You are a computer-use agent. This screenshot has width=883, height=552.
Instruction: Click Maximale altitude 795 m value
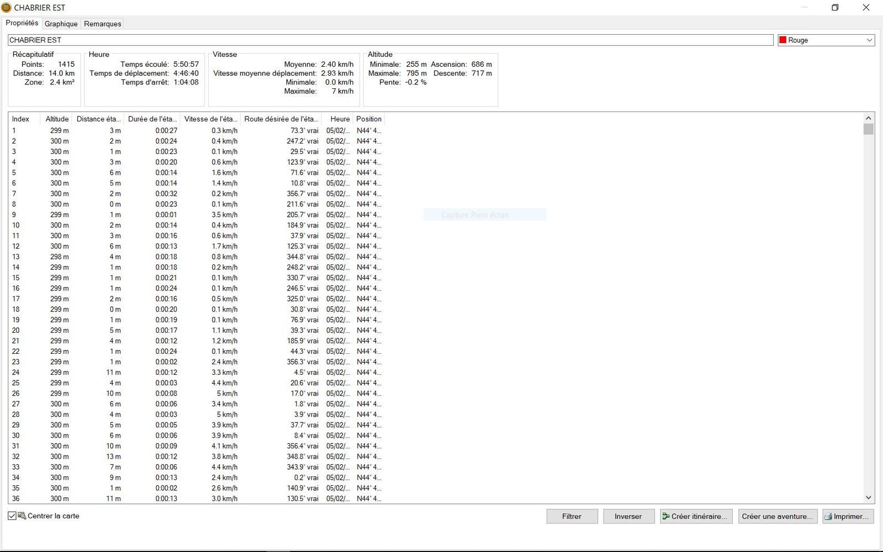click(416, 73)
